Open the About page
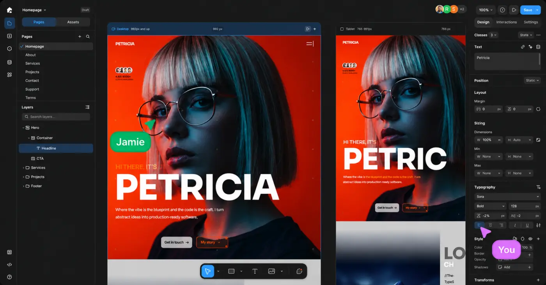 point(30,55)
